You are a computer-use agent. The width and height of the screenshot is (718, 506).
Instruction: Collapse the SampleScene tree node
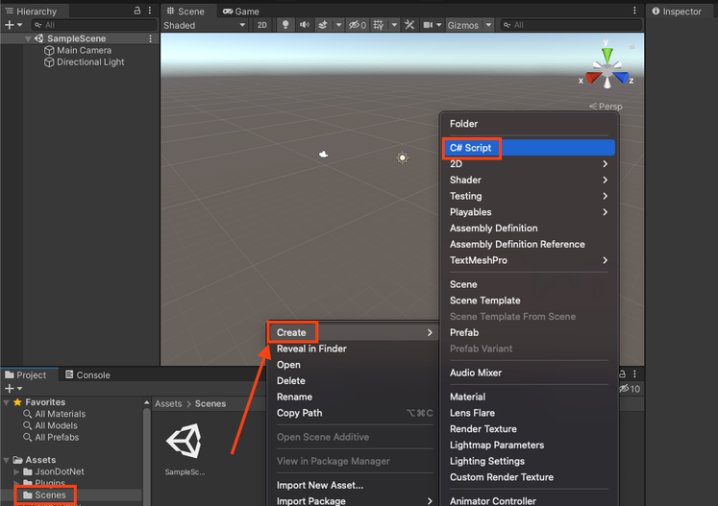pos(28,39)
